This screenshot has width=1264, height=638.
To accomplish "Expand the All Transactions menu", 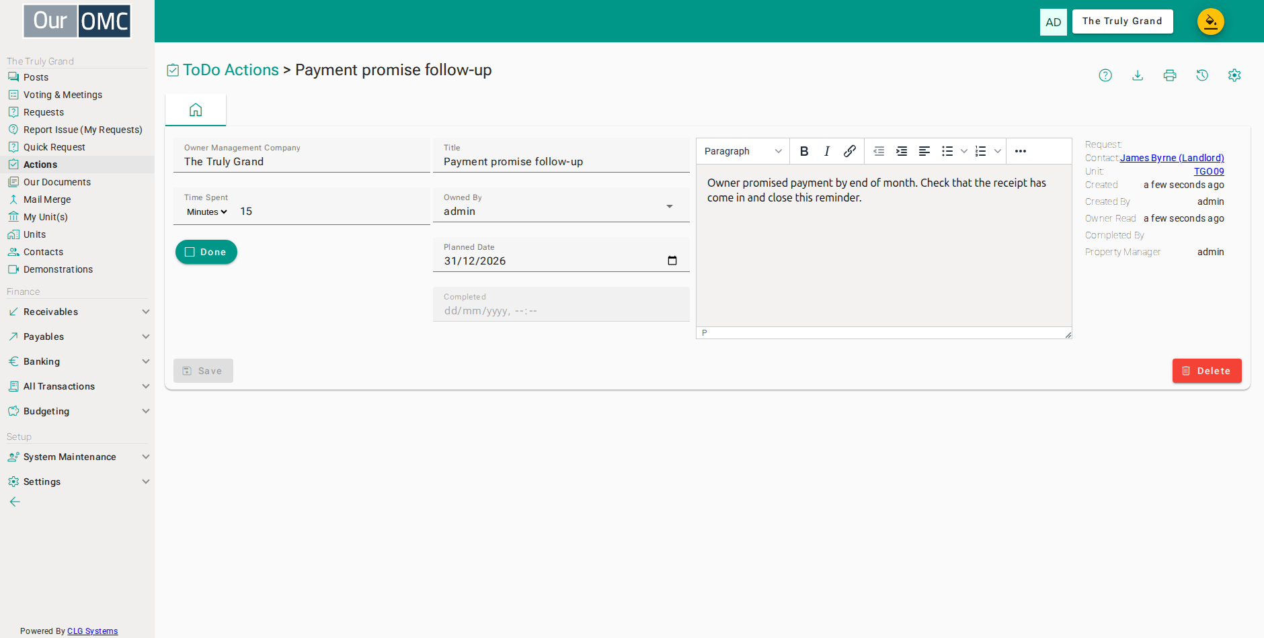I will 77,386.
